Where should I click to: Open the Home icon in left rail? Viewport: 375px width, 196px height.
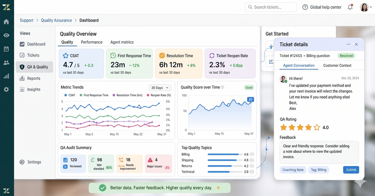7,22
